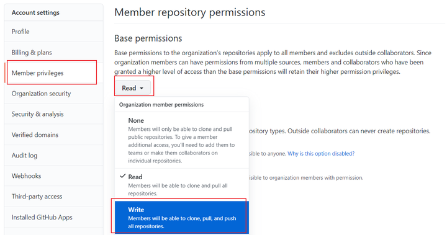Image resolution: width=447 pixels, height=235 pixels.
Task: Go to Webhooks settings
Action: [x=53, y=175]
